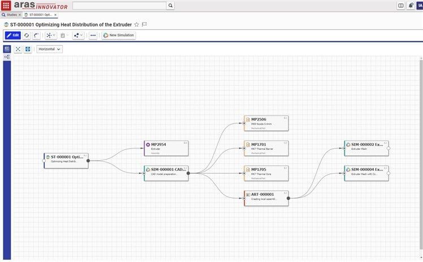This screenshot has width=423, height=262.
Task: Open the notifications bell icon
Action: pyautogui.click(x=411, y=6)
